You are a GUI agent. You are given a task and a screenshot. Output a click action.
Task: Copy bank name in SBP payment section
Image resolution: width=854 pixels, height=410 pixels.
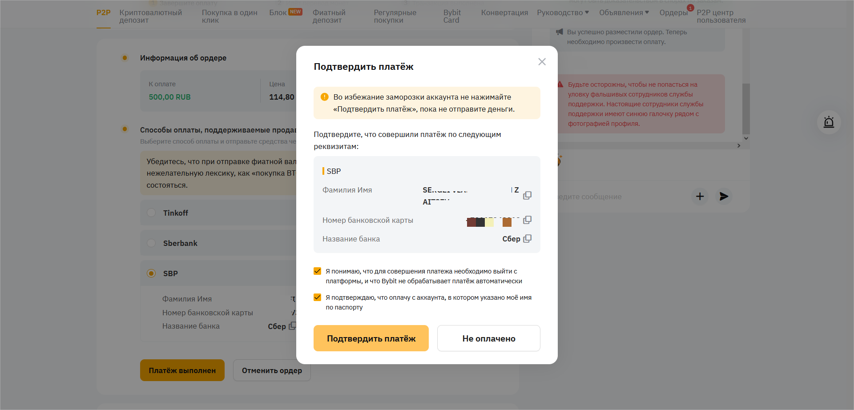[292, 326]
